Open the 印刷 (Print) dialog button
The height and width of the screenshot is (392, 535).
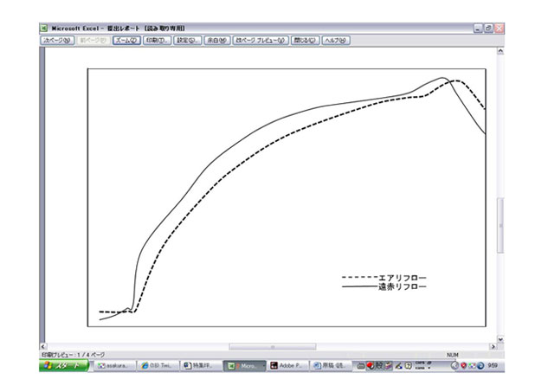157,40
